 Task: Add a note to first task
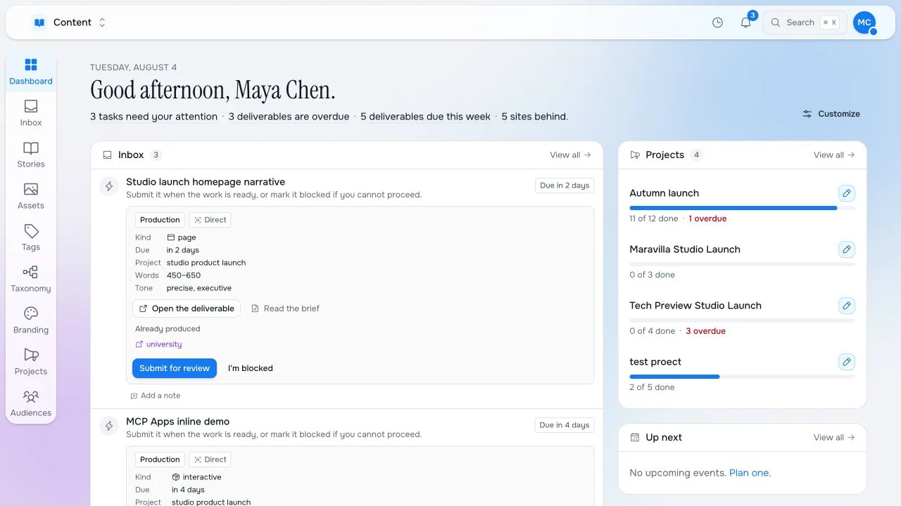156,396
